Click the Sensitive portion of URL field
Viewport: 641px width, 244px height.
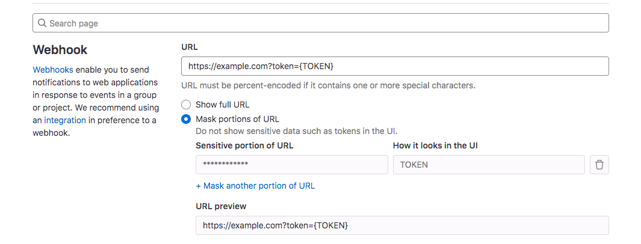291,165
